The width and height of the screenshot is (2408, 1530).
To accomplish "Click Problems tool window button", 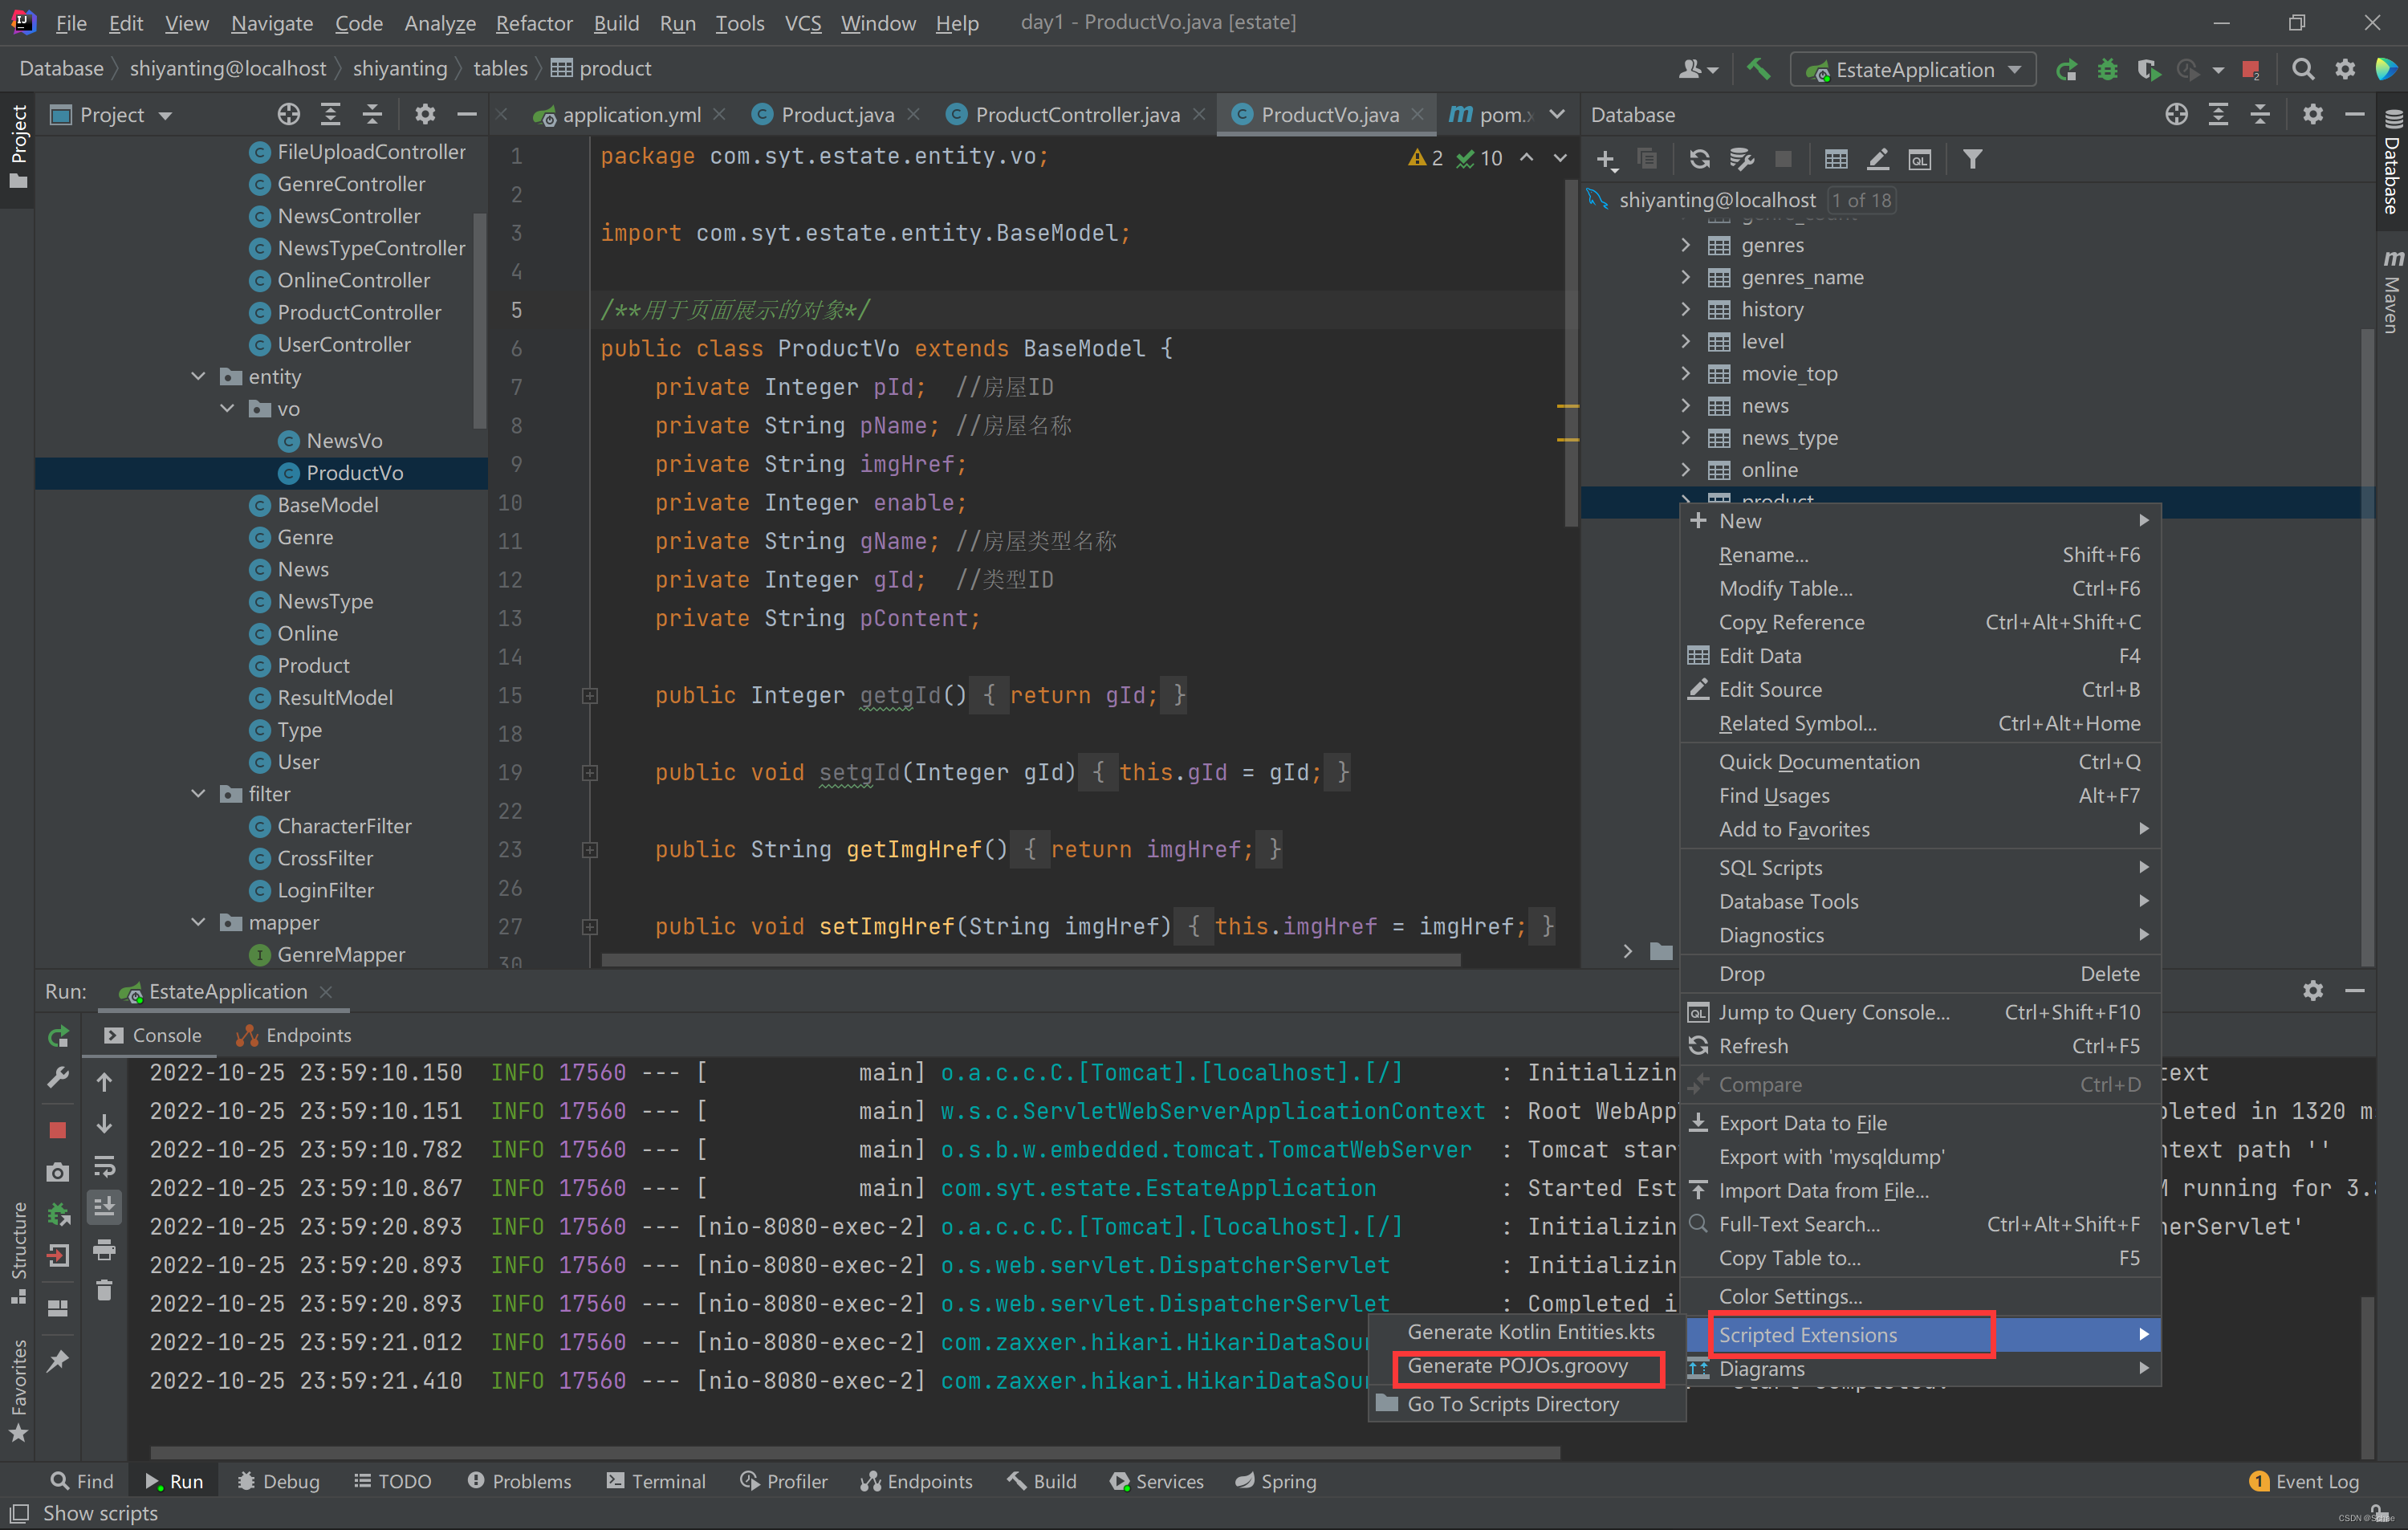I will pyautogui.click(x=520, y=1481).
